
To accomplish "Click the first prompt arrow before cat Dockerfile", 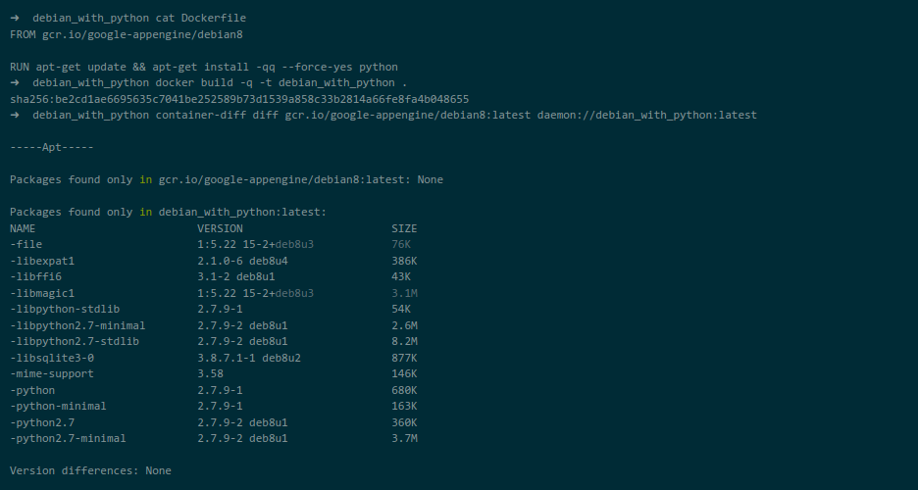I will click(15, 18).
